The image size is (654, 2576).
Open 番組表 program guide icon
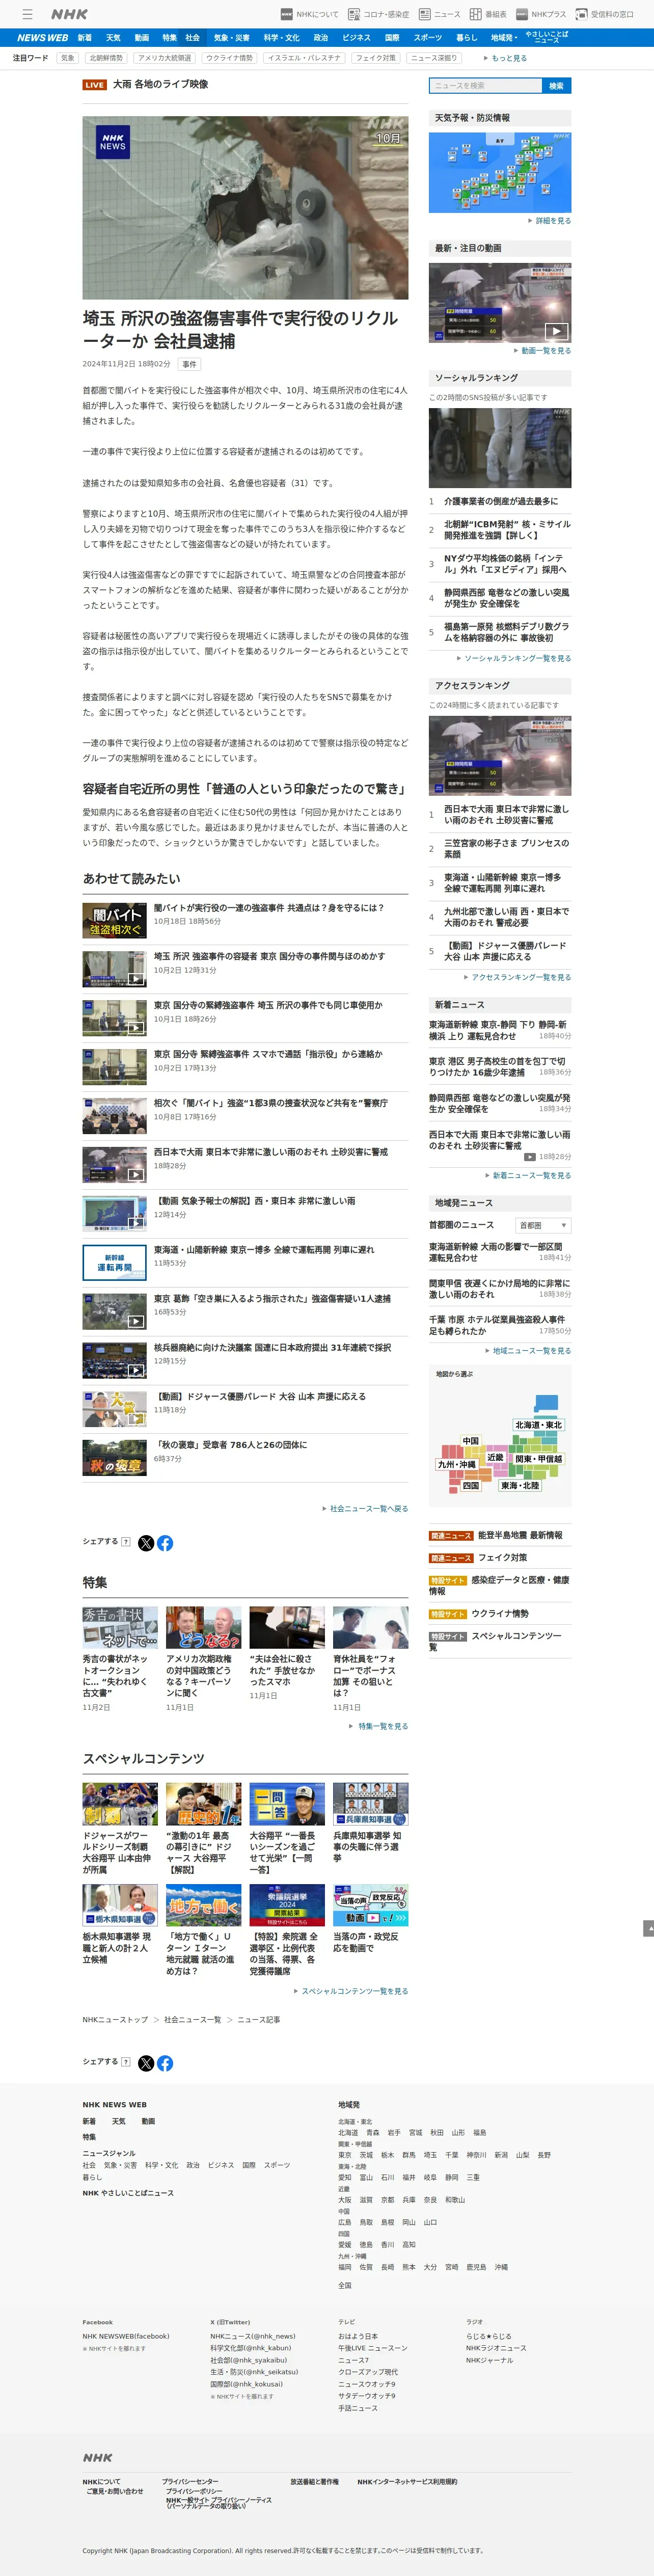coord(488,14)
